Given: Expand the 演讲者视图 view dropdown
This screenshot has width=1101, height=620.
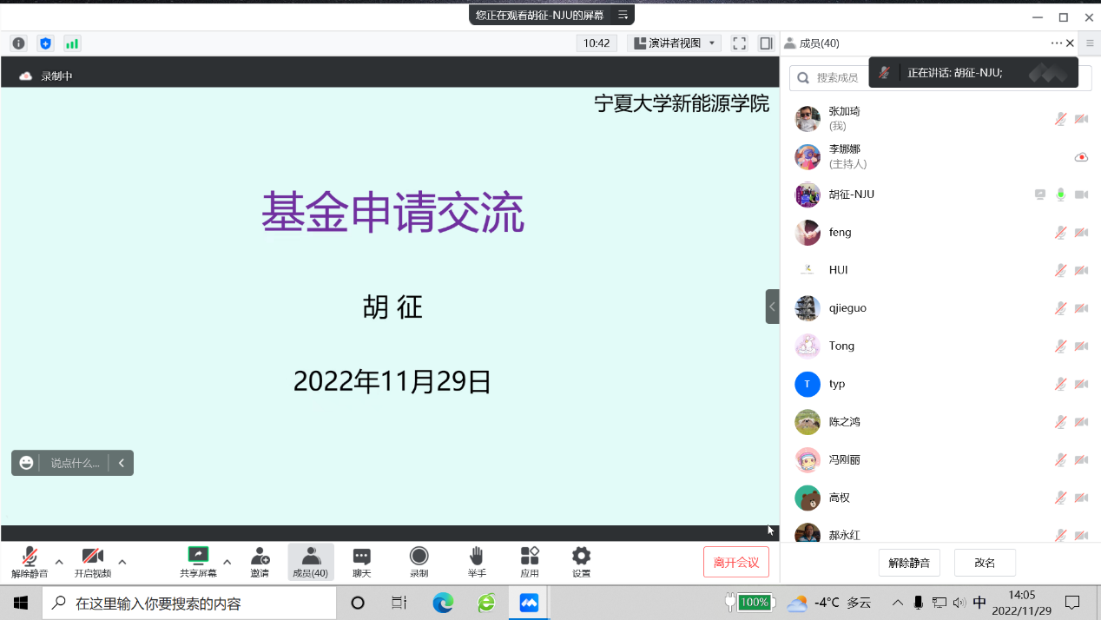Looking at the screenshot, I should point(675,43).
